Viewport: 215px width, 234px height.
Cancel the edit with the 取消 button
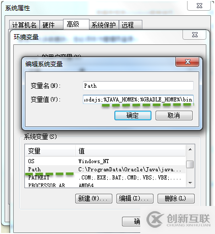click(x=174, y=116)
